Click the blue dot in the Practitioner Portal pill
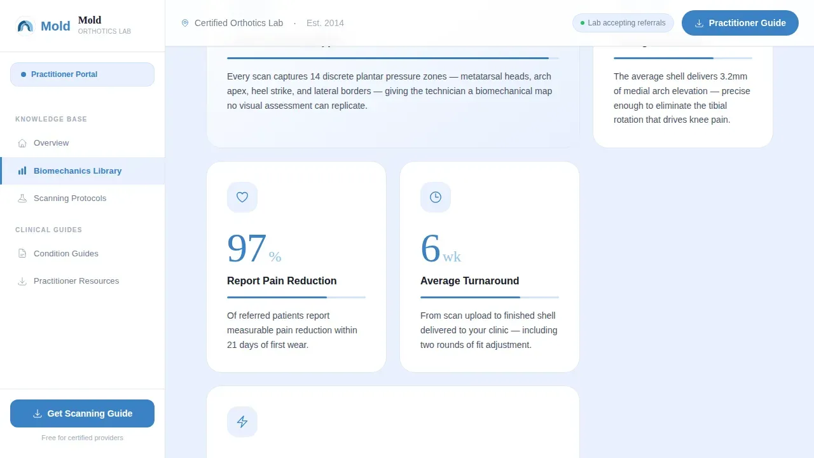 [24, 74]
